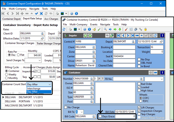
Task: Click the P button beside container number
Action: (x=99, y=79)
